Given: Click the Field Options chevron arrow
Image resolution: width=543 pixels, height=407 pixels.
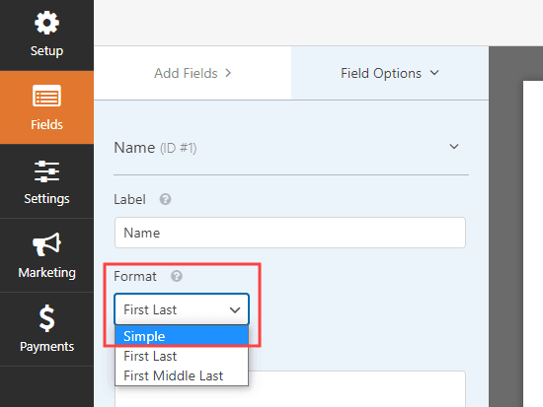Looking at the screenshot, I should coord(434,73).
